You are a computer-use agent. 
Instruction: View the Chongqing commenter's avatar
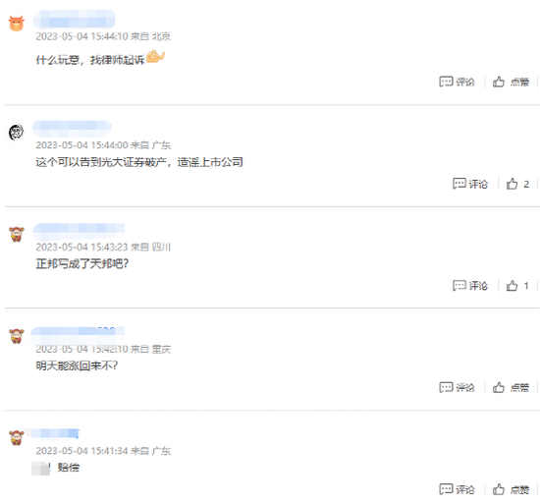click(16, 336)
